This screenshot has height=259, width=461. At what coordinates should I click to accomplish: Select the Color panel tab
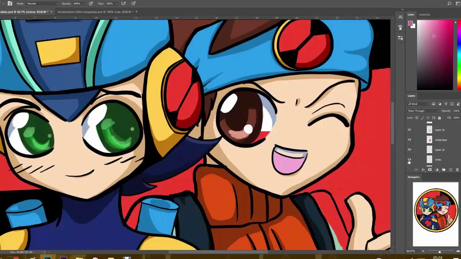click(411, 14)
